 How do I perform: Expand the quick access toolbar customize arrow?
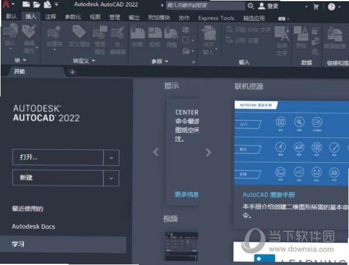[x=57, y=4]
